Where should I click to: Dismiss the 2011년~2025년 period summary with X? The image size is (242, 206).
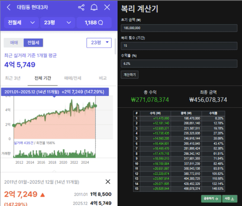(x=108, y=182)
